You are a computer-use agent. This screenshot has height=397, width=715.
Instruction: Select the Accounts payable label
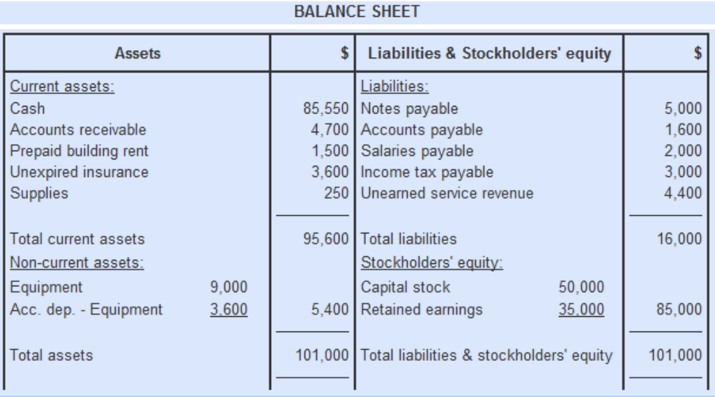click(x=422, y=130)
